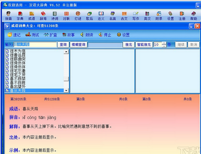Open the 古文 classical texts module
This screenshot has width=201, height=154.
coord(124,16)
